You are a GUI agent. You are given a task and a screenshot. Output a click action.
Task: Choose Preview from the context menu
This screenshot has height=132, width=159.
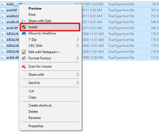coord(35,8)
